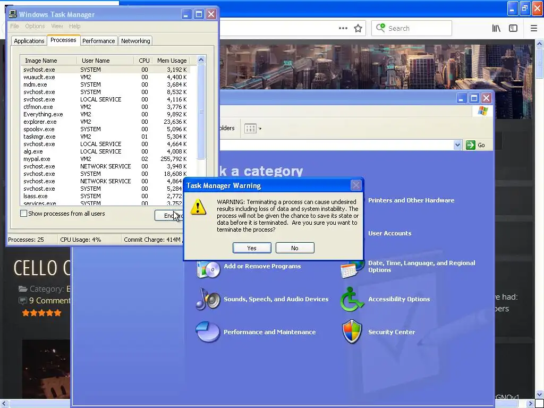Viewport: 544px width, 408px height.
Task: Open the Options menu in Task Manager
Action: pyautogui.click(x=35, y=26)
